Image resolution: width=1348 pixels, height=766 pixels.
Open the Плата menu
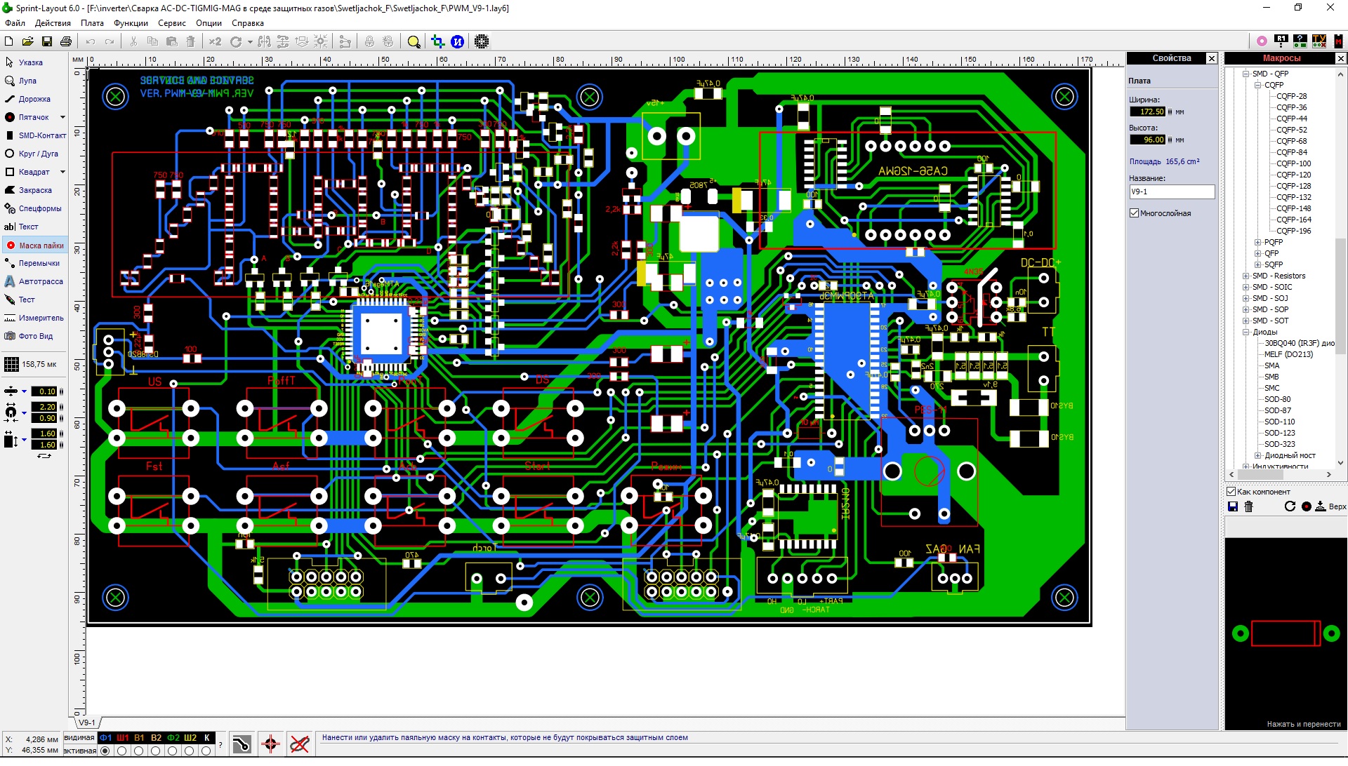[92, 23]
